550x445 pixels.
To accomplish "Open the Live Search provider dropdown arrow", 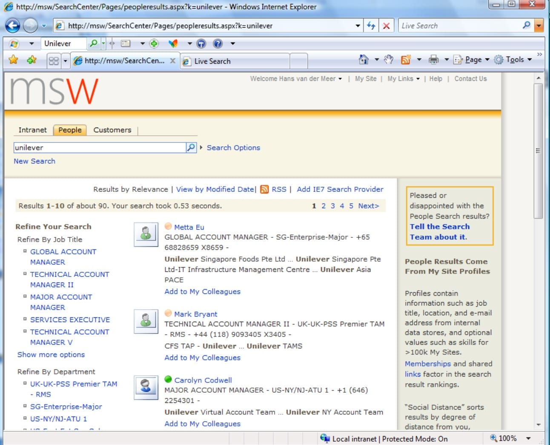I will tap(539, 26).
